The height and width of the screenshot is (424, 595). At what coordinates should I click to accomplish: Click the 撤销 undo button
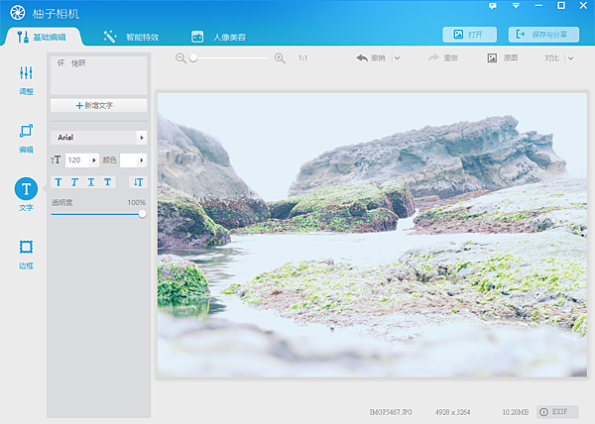[371, 58]
